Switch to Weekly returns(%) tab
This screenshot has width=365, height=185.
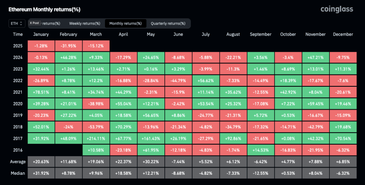(x=85, y=23)
